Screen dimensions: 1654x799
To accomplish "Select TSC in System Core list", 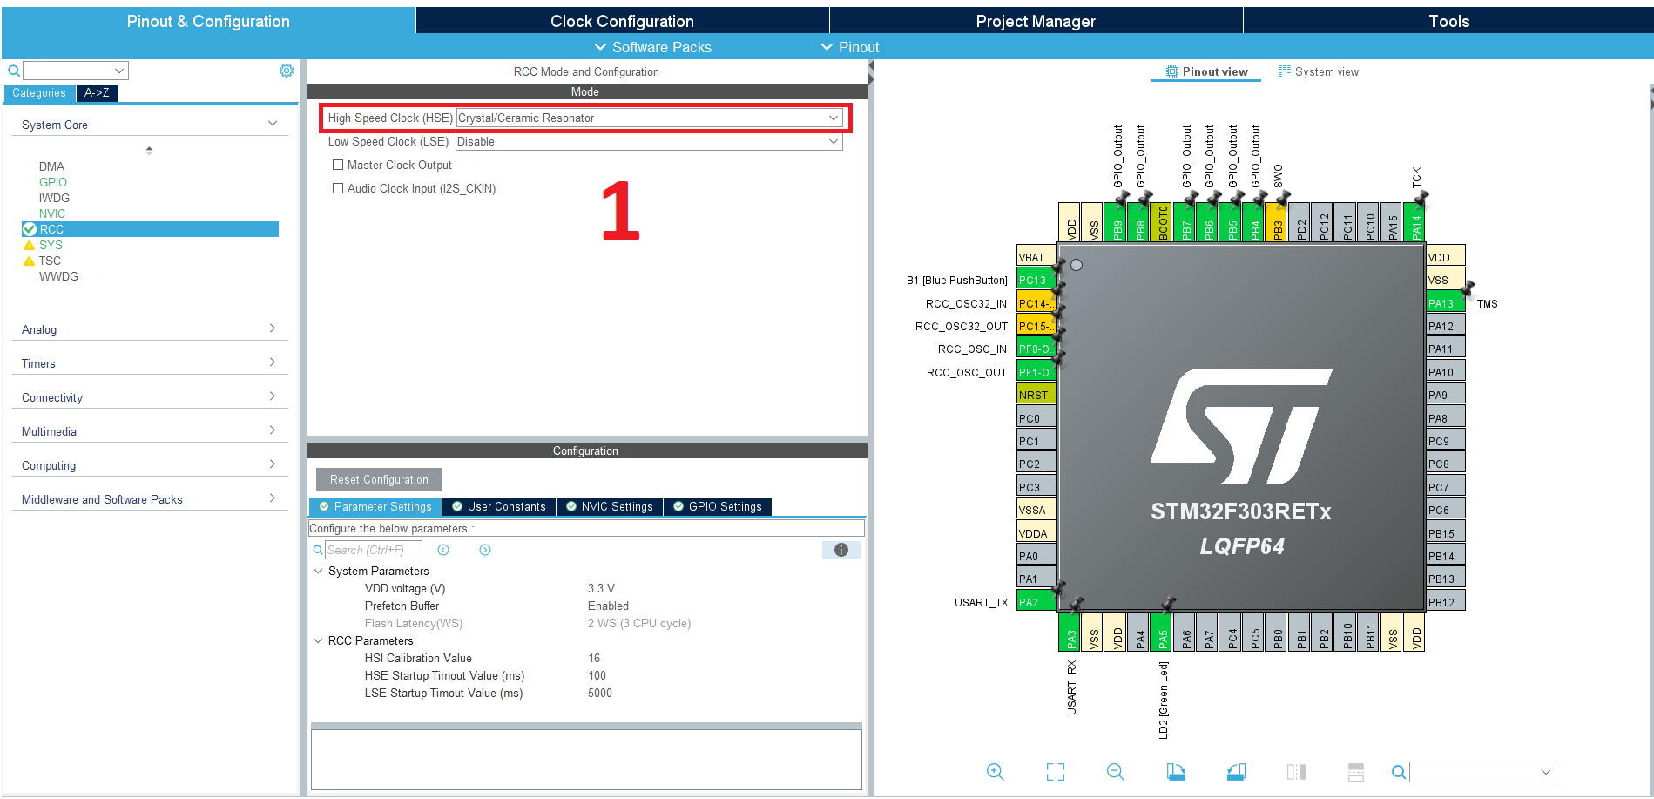I will point(50,261).
